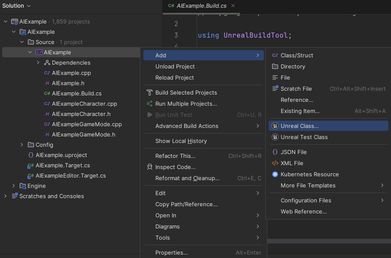Click the AIExampleGameMode.cpp file icon
391x258 pixels.
click(47, 124)
